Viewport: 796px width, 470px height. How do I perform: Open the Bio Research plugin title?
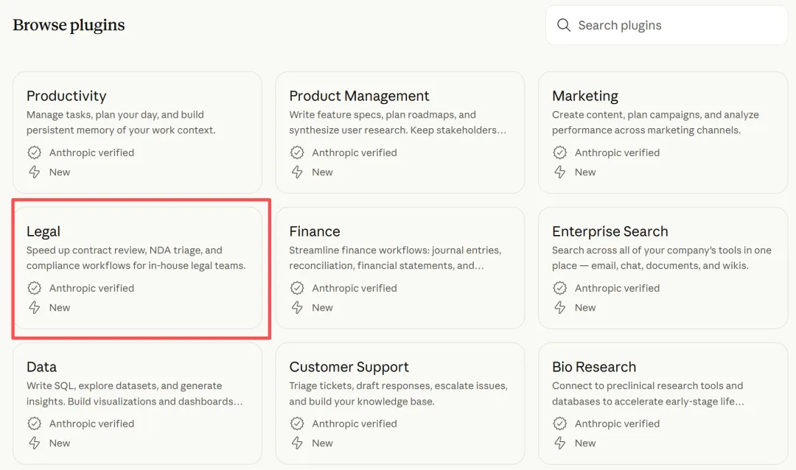pos(593,367)
